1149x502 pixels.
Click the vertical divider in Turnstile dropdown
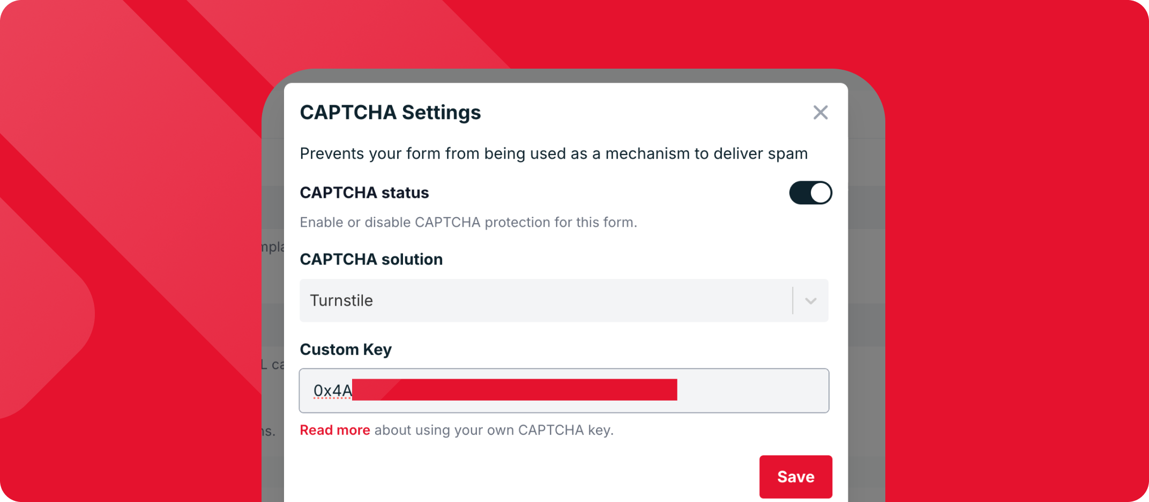click(793, 300)
